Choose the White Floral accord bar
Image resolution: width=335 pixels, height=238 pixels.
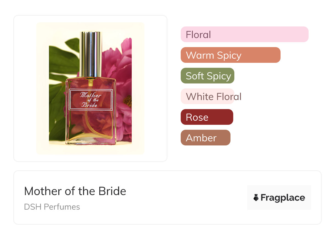pyautogui.click(x=207, y=96)
